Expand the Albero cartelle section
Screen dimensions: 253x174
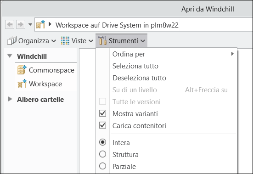point(10,99)
